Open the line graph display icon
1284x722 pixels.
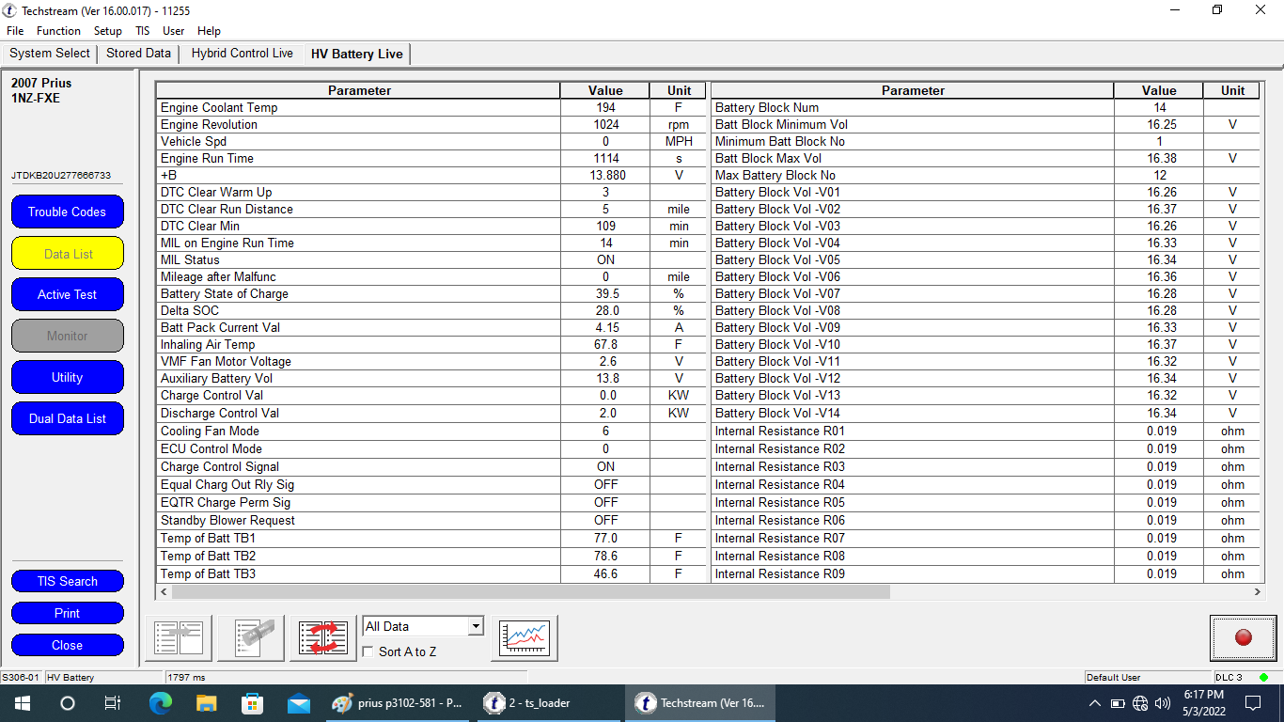click(x=524, y=638)
